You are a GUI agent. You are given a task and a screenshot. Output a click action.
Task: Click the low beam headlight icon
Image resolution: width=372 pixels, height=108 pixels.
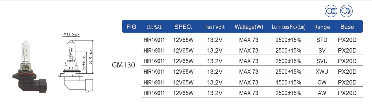346,11
